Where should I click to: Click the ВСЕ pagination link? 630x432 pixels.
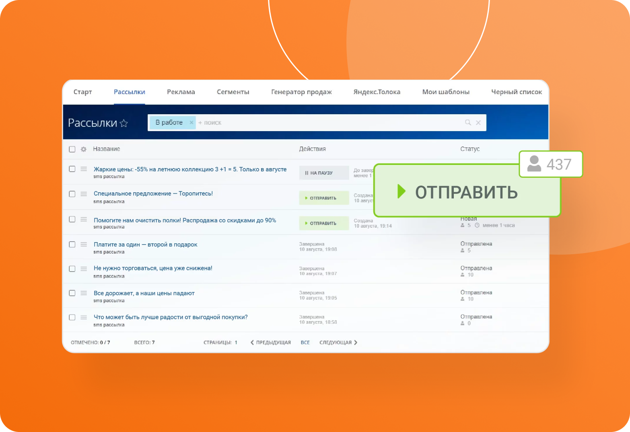coord(305,343)
